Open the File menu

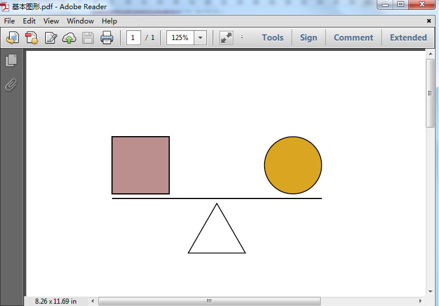[9, 21]
